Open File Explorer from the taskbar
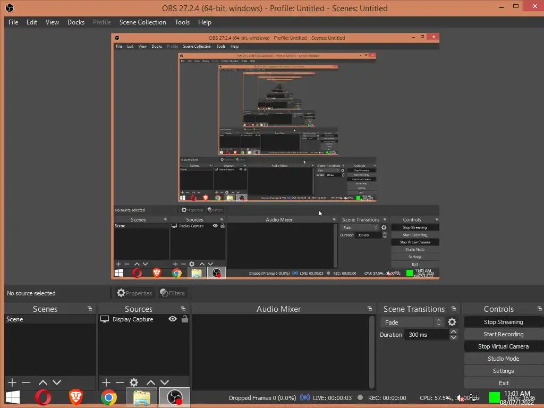This screenshot has height=408, width=544. click(x=141, y=397)
